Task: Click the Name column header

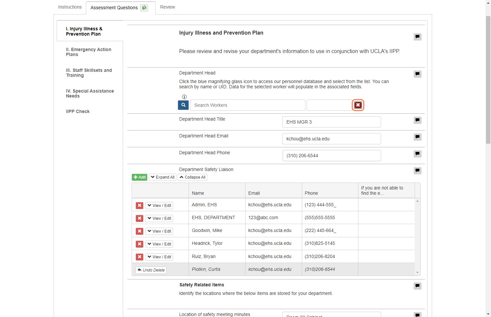Action: pyautogui.click(x=217, y=190)
